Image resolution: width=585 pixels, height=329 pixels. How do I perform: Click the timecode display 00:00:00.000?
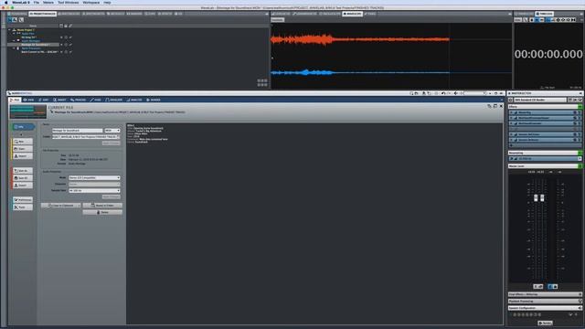tap(548, 54)
